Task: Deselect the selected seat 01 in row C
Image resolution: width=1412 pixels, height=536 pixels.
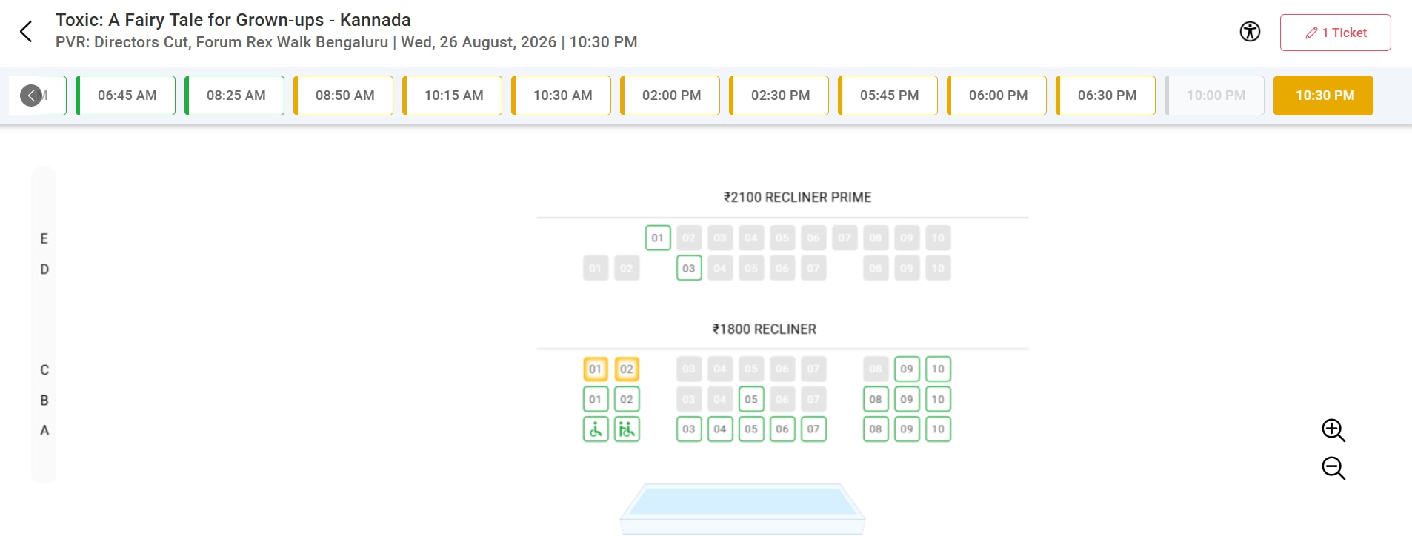Action: pos(596,369)
